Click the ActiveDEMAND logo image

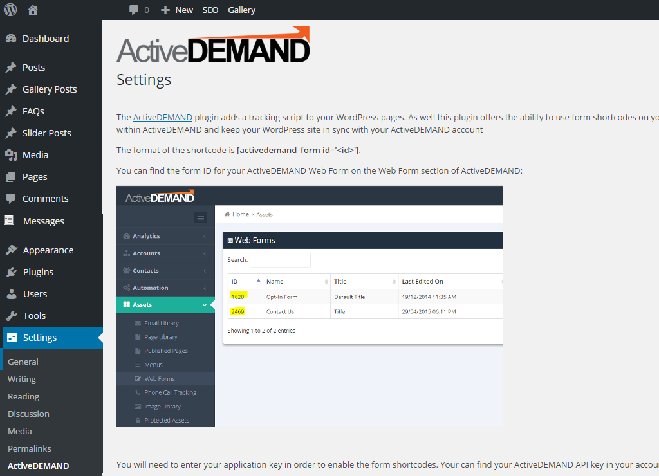[213, 44]
